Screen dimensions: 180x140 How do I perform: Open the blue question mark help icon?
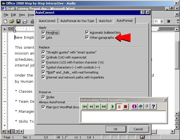click(x=153, y=107)
